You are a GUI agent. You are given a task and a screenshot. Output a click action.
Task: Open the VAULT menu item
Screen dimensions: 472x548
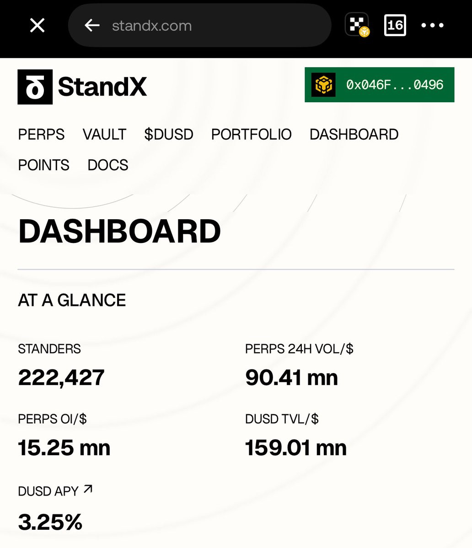[x=104, y=135]
